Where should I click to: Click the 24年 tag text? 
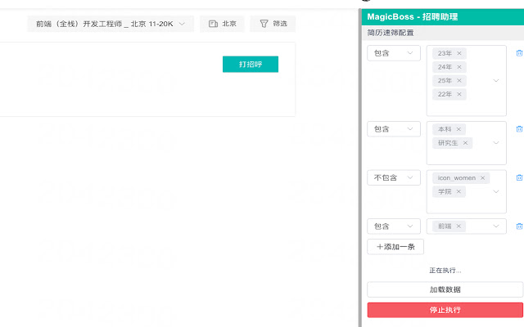coord(445,67)
